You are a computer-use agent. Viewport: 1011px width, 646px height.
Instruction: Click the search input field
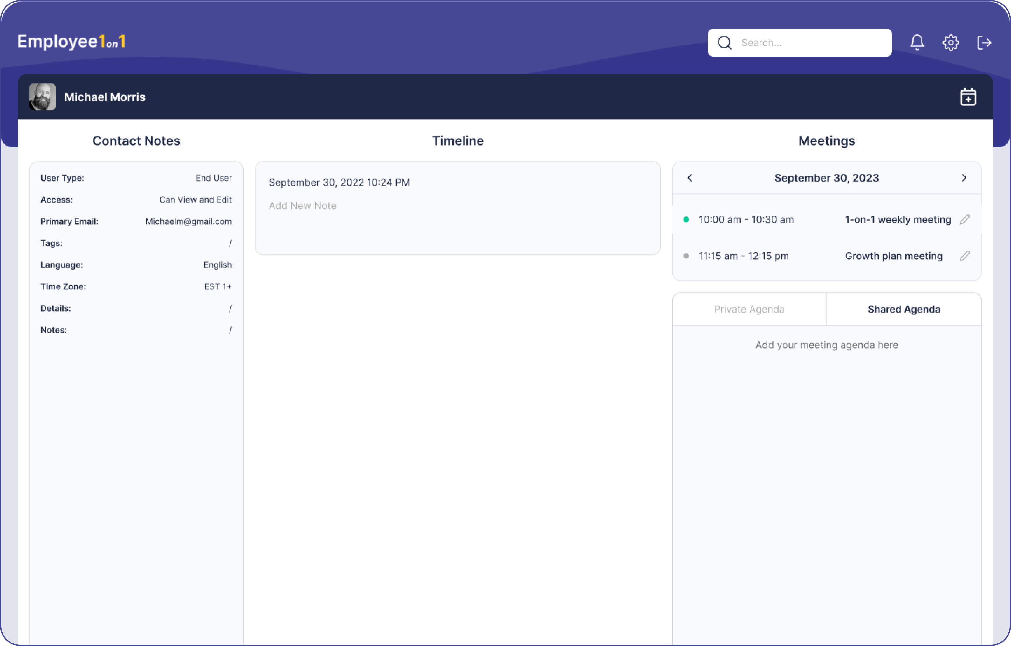800,42
